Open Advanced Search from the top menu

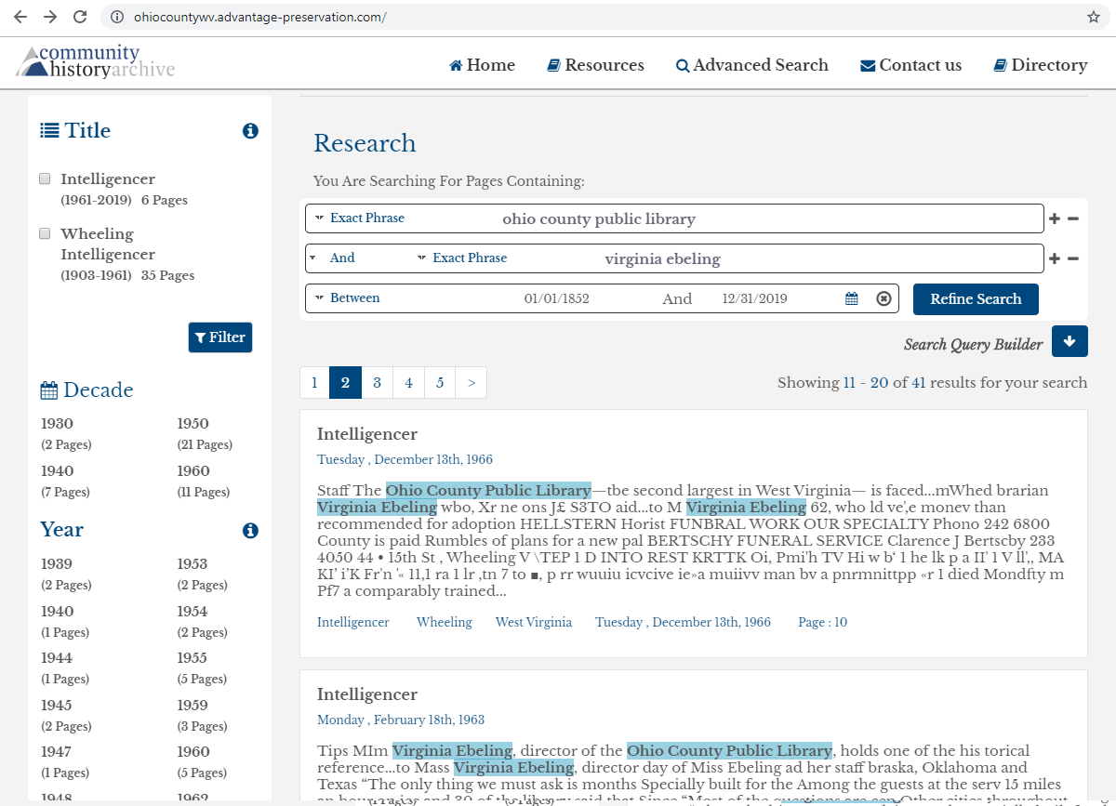[752, 65]
